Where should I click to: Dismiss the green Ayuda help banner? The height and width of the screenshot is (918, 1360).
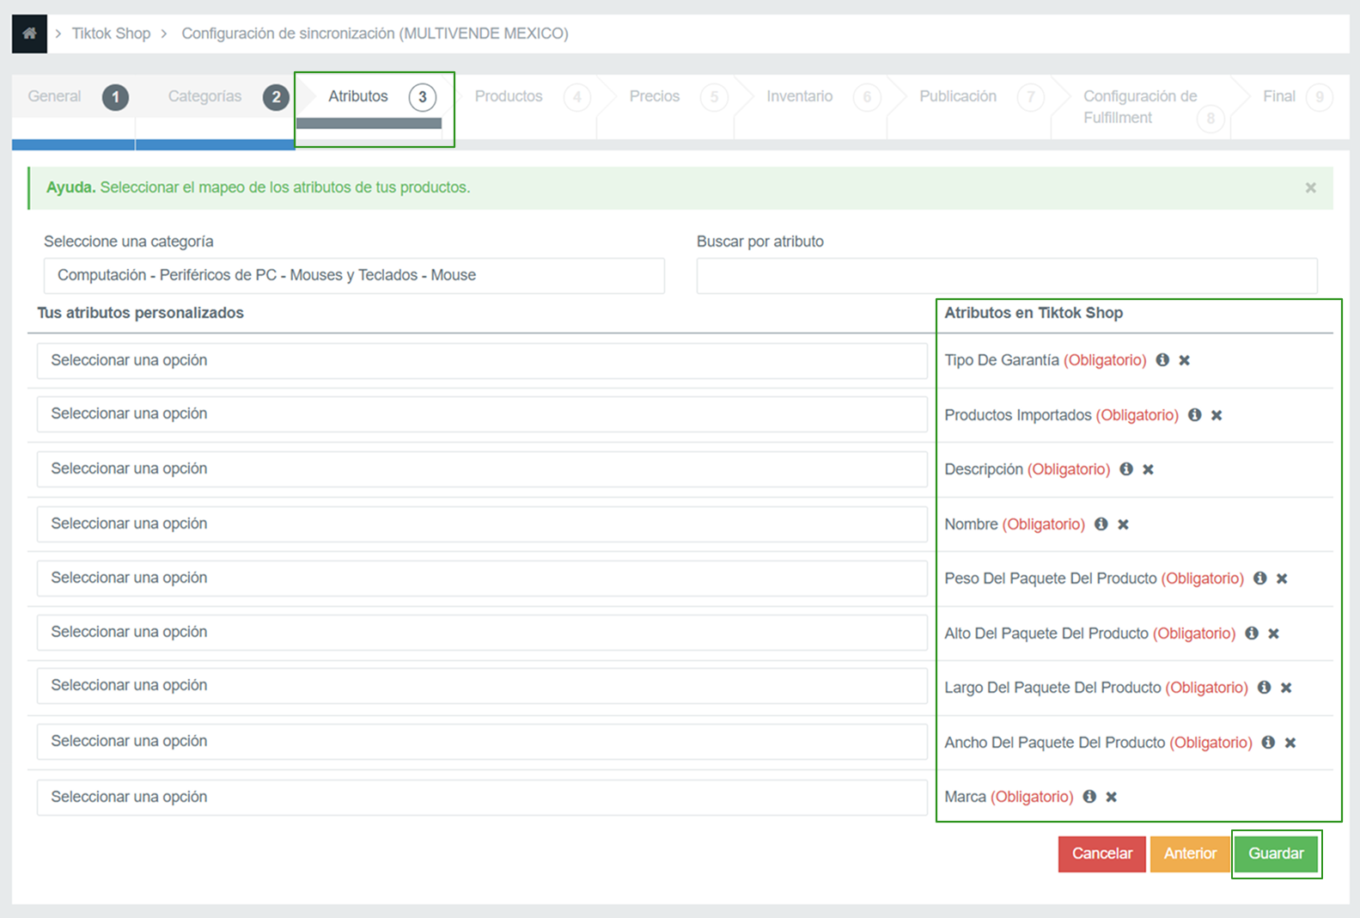tap(1310, 187)
